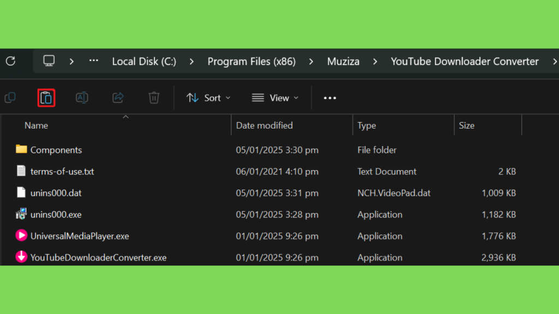
Task: Go to Program Files (x86) breadcrumb
Action: (252, 62)
